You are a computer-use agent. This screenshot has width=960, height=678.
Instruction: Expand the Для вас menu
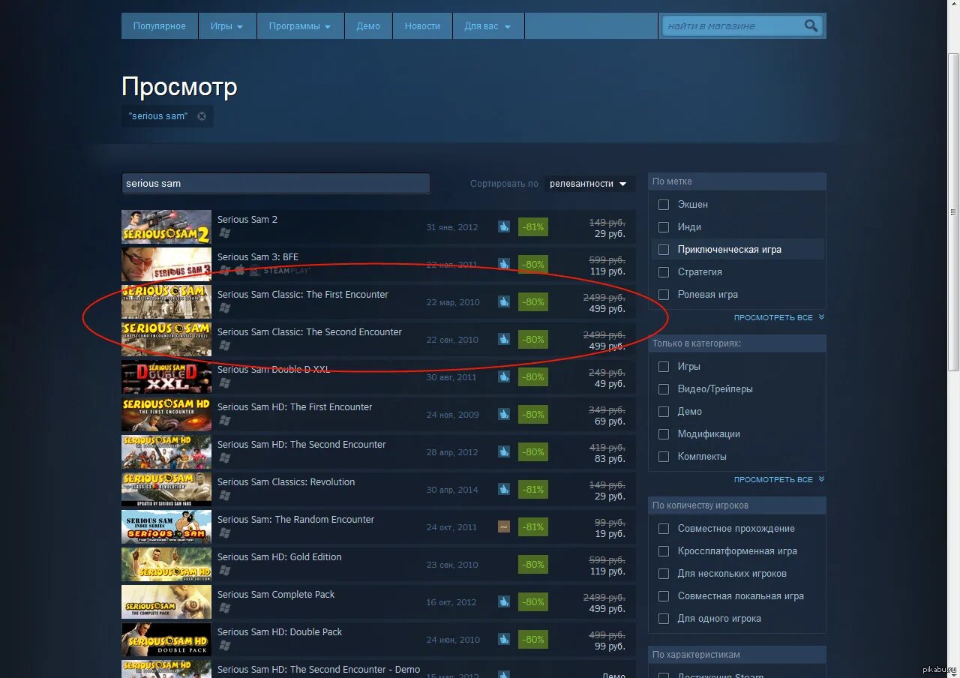487,25
